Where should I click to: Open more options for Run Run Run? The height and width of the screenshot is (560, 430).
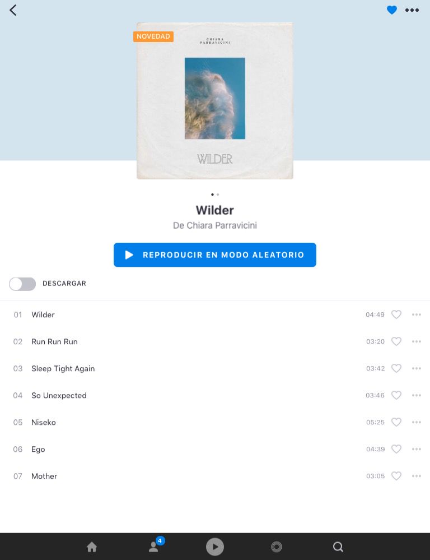click(417, 341)
